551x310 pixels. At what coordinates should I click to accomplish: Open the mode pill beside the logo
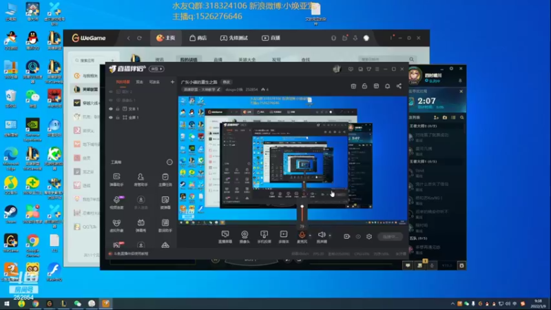point(156,69)
